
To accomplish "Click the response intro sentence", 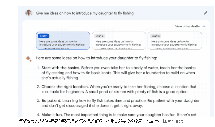I will tap(96, 58).
